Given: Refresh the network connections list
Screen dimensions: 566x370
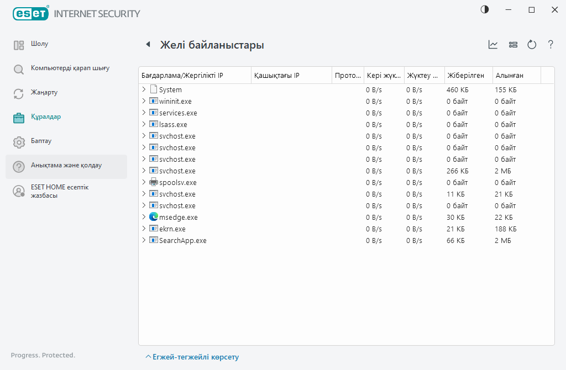Looking at the screenshot, I should (x=532, y=45).
